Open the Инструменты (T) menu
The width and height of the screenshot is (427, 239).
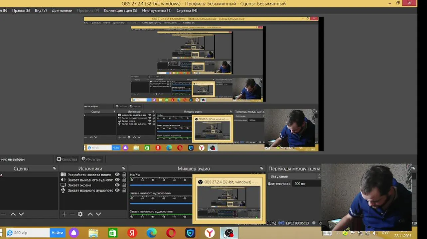tap(157, 10)
